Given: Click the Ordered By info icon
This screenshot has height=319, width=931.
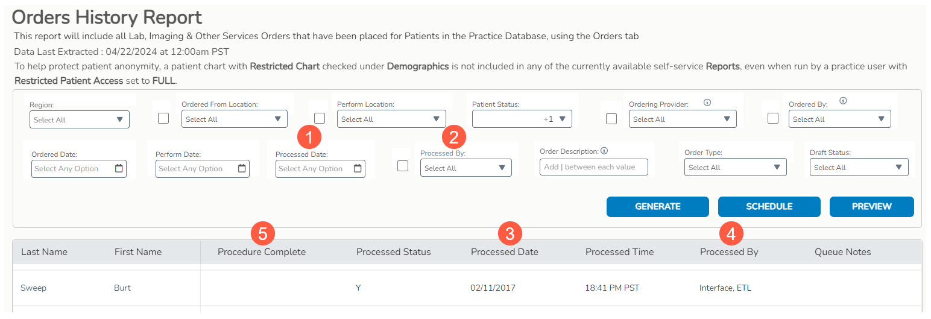Looking at the screenshot, I should 843,101.
